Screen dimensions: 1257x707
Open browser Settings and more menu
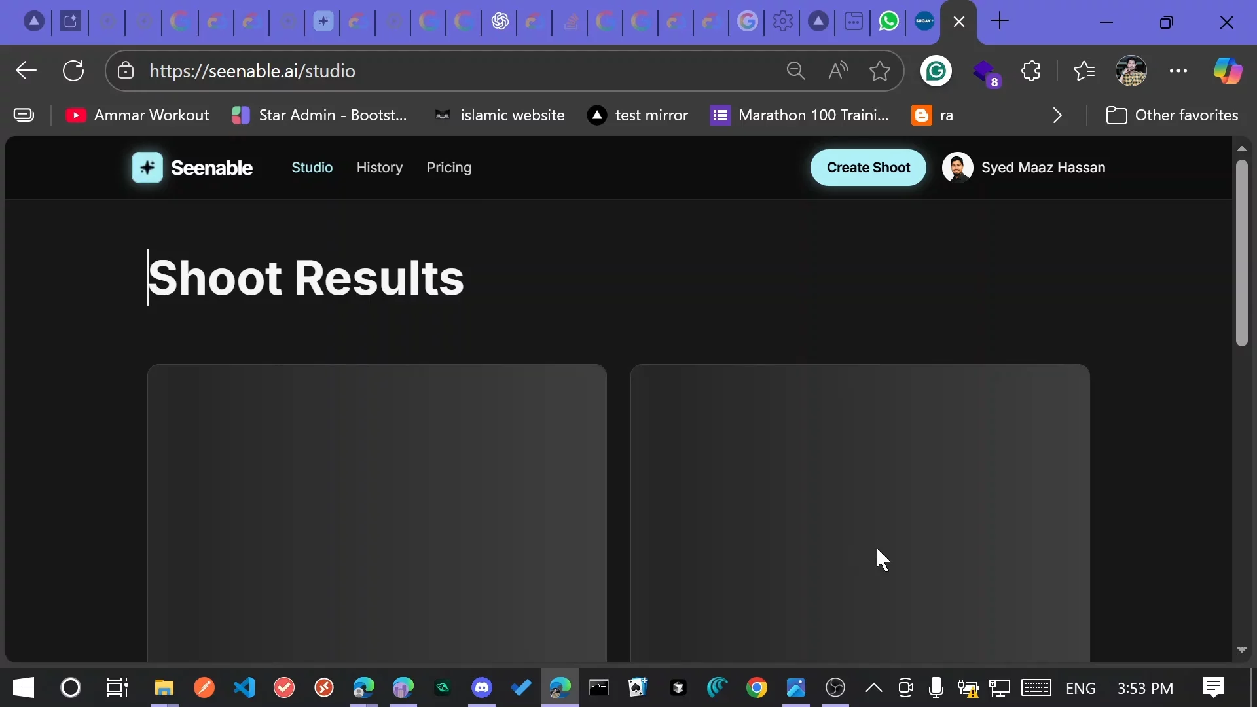[1178, 71]
